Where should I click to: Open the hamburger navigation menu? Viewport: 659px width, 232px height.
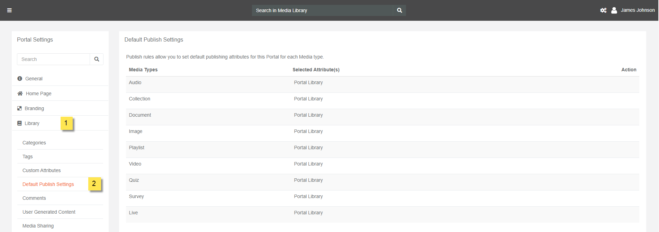point(9,10)
